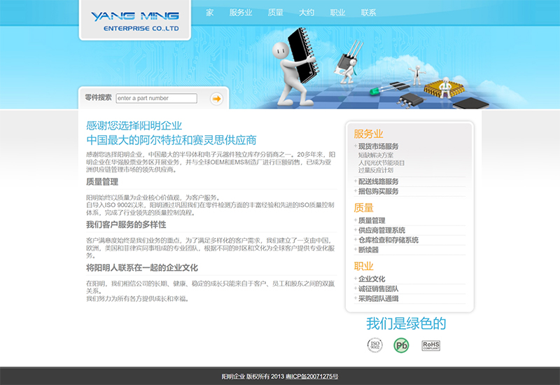The image size is (560, 385).
Task: Expand the 捆包购买服务 sidebar item
Action: coord(378,191)
